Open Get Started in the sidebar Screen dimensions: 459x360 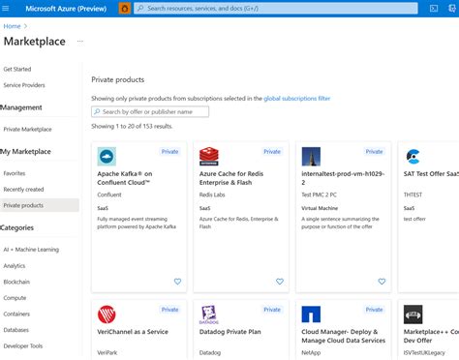tap(17, 69)
